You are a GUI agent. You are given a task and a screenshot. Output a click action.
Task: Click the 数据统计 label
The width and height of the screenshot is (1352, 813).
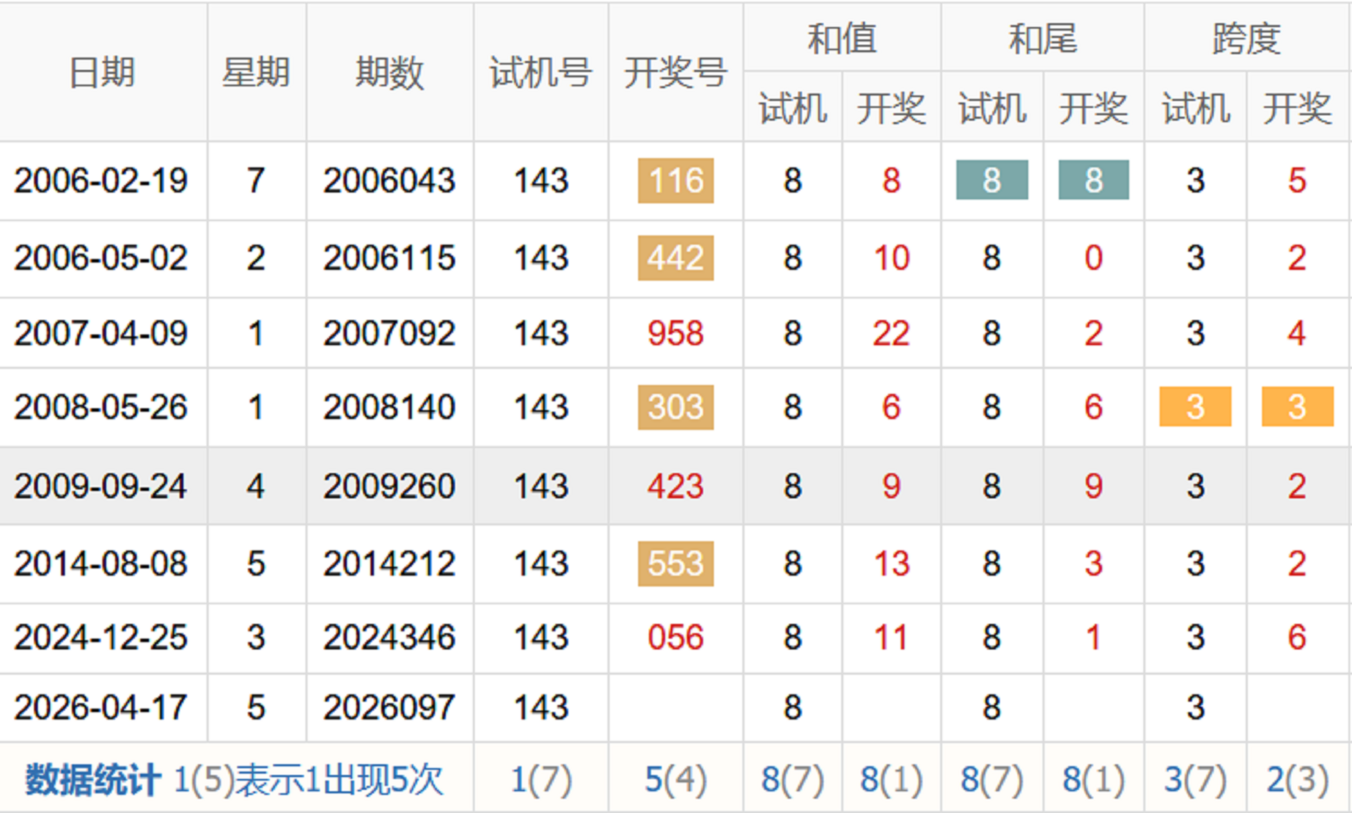pos(93,780)
